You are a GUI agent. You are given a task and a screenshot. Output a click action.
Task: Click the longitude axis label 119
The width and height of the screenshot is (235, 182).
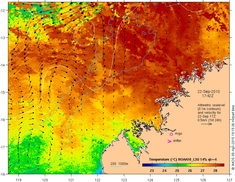pos(19,180)
